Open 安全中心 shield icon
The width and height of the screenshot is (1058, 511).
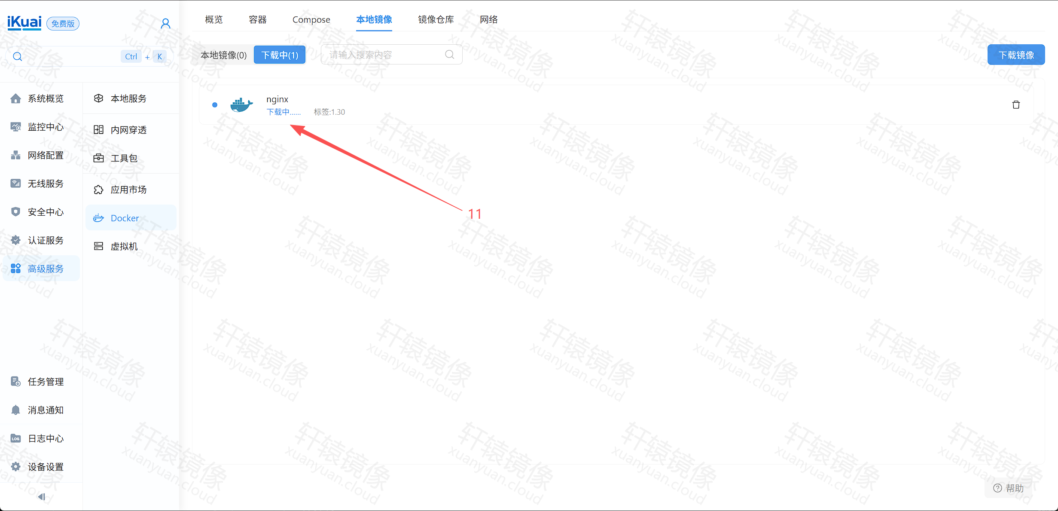15,212
